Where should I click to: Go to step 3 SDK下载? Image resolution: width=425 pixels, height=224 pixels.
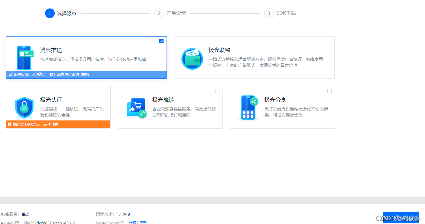pos(280,13)
